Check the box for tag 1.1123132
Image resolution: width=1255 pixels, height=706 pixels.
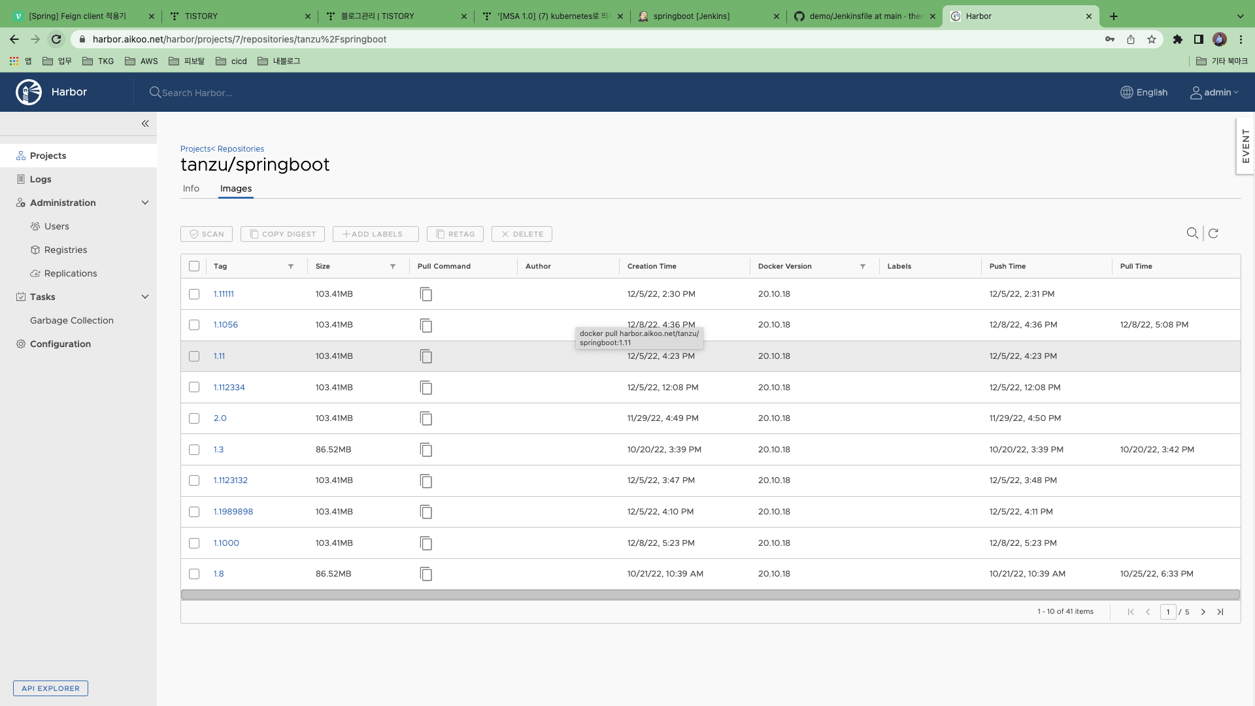click(x=194, y=480)
